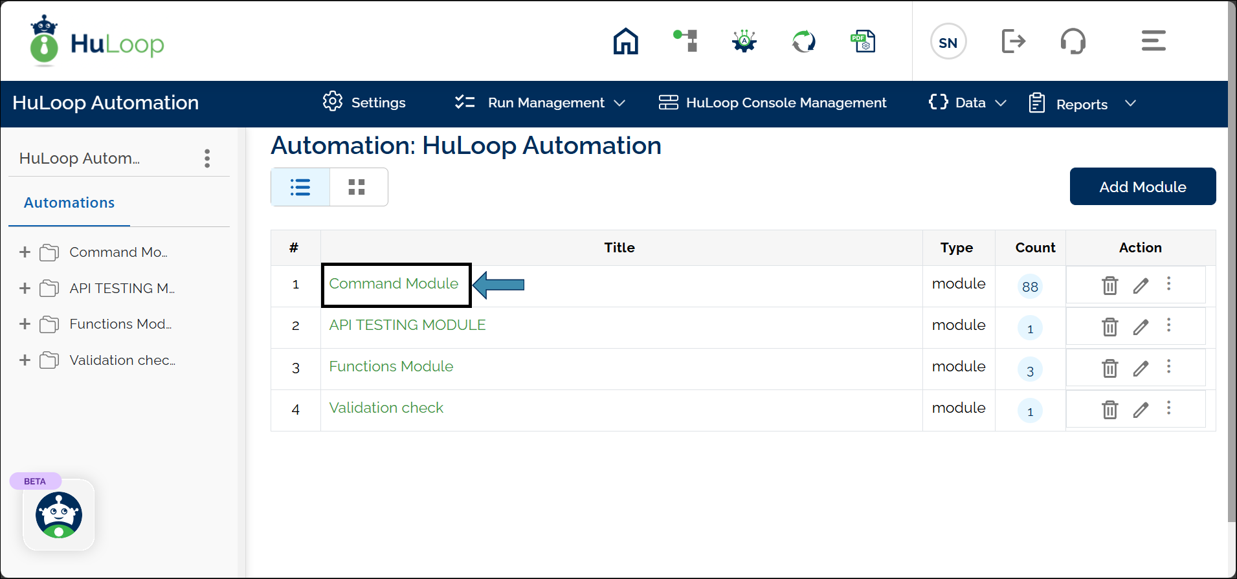Open the API TESTING MODULE link
The height and width of the screenshot is (579, 1237).
407,325
